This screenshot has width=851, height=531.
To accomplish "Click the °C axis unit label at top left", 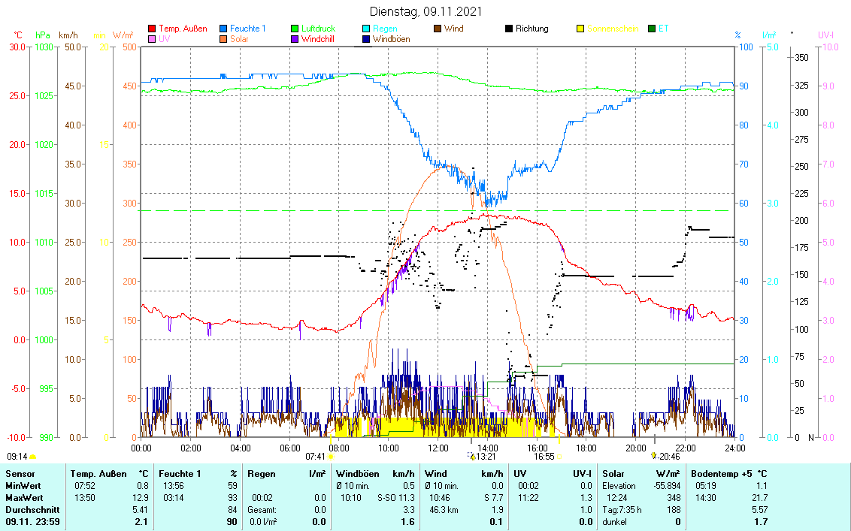I will pyautogui.click(x=18, y=35).
